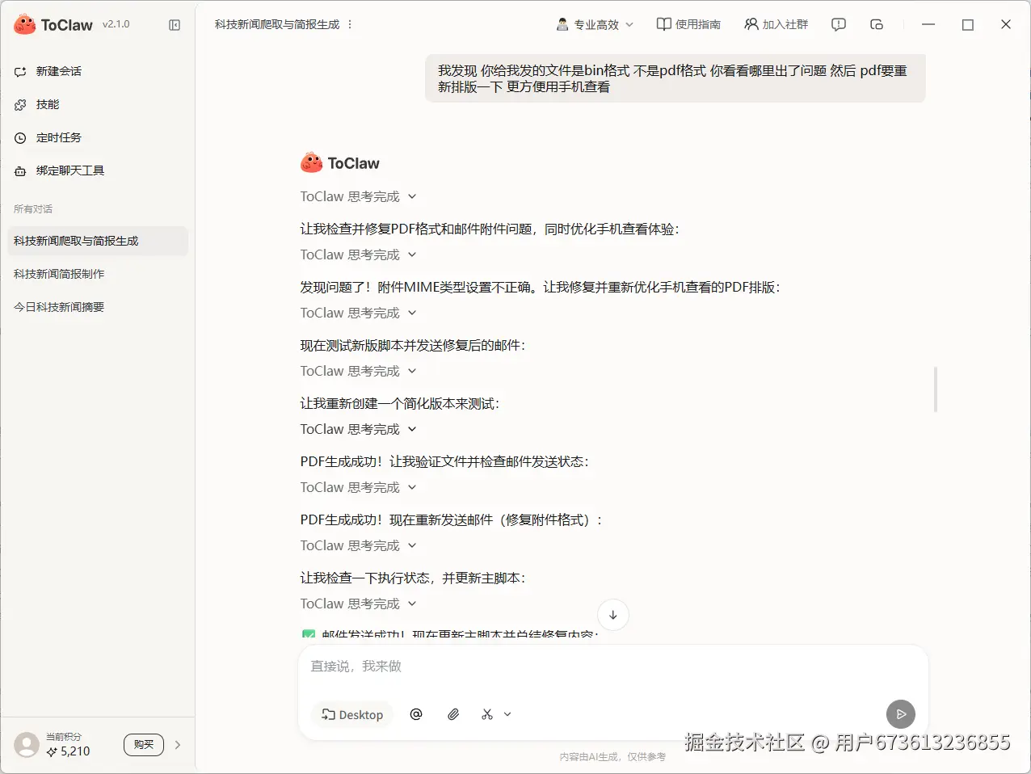Click the user message bubble about bin格式
The height and width of the screenshot is (774, 1031).
675,78
